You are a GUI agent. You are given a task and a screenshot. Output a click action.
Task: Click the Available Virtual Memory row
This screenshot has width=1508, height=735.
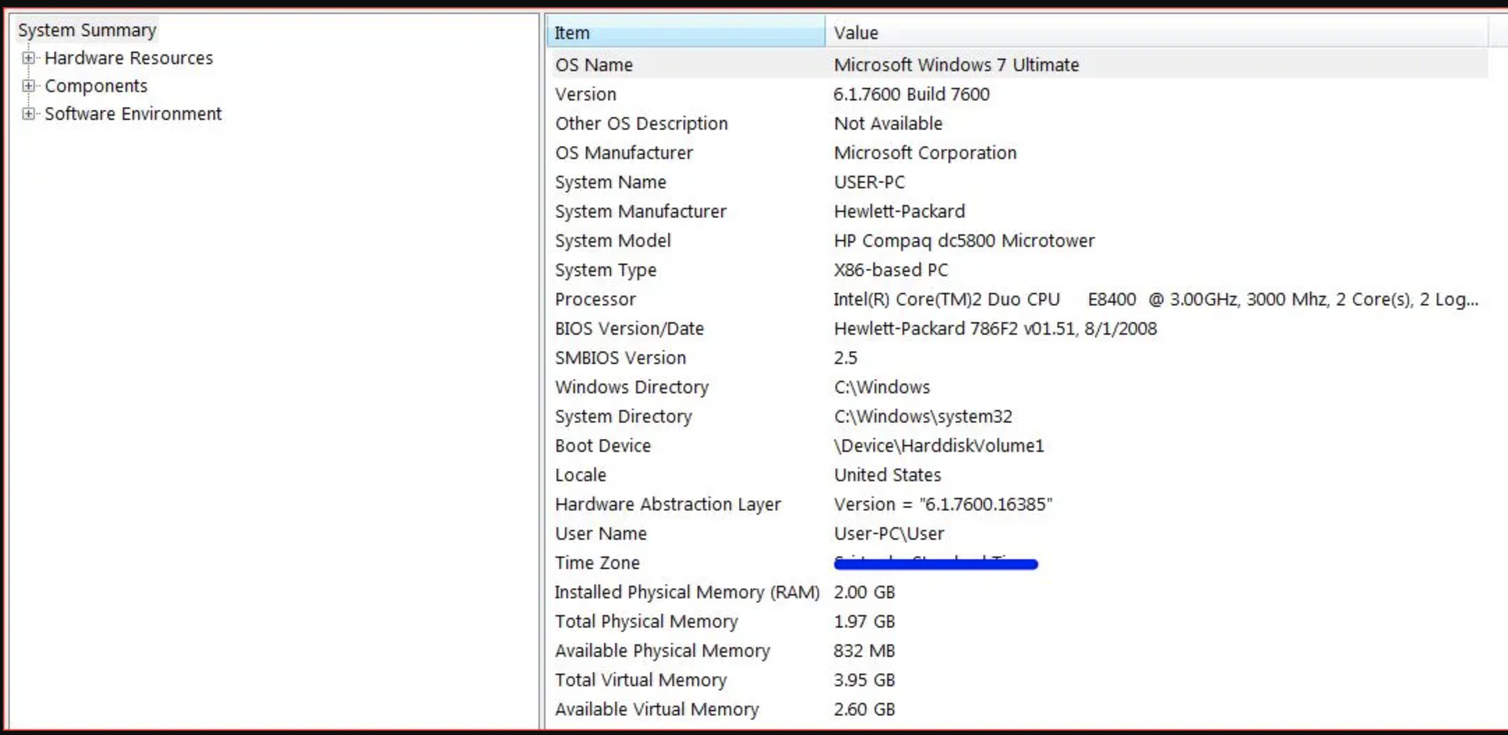click(657, 709)
